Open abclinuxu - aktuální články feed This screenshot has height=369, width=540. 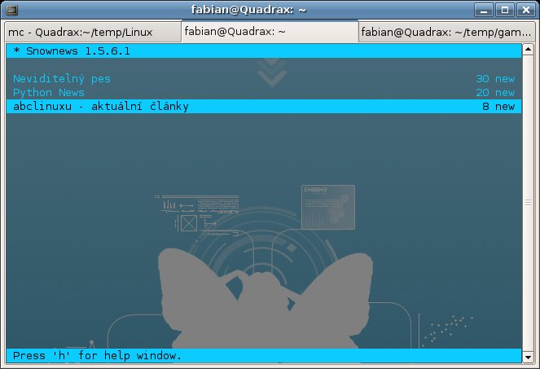click(264, 106)
